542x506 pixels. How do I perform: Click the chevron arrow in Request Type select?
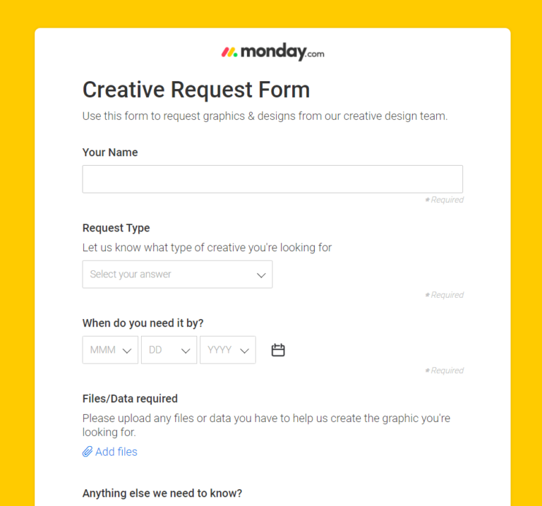click(x=261, y=275)
